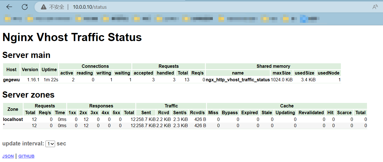The image size is (383, 162).
Task: Open the JSON link
Action: (x=8, y=156)
